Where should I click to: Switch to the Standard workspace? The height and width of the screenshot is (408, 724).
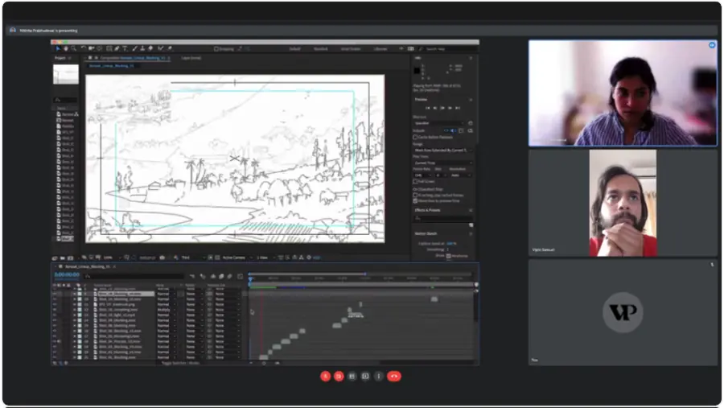[320, 48]
